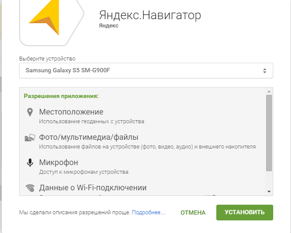Click the microphone permission icon
291x233 pixels.
coord(30,163)
